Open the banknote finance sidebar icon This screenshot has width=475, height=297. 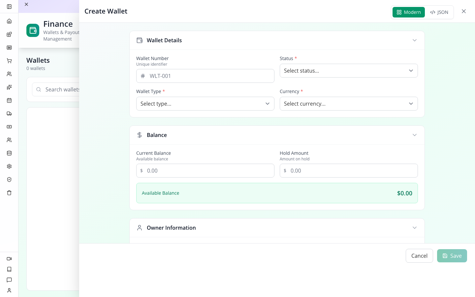(9, 127)
